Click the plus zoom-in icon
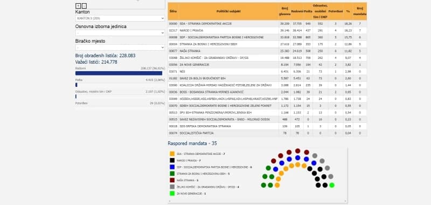The height and width of the screenshot is (205, 431). point(78,6)
